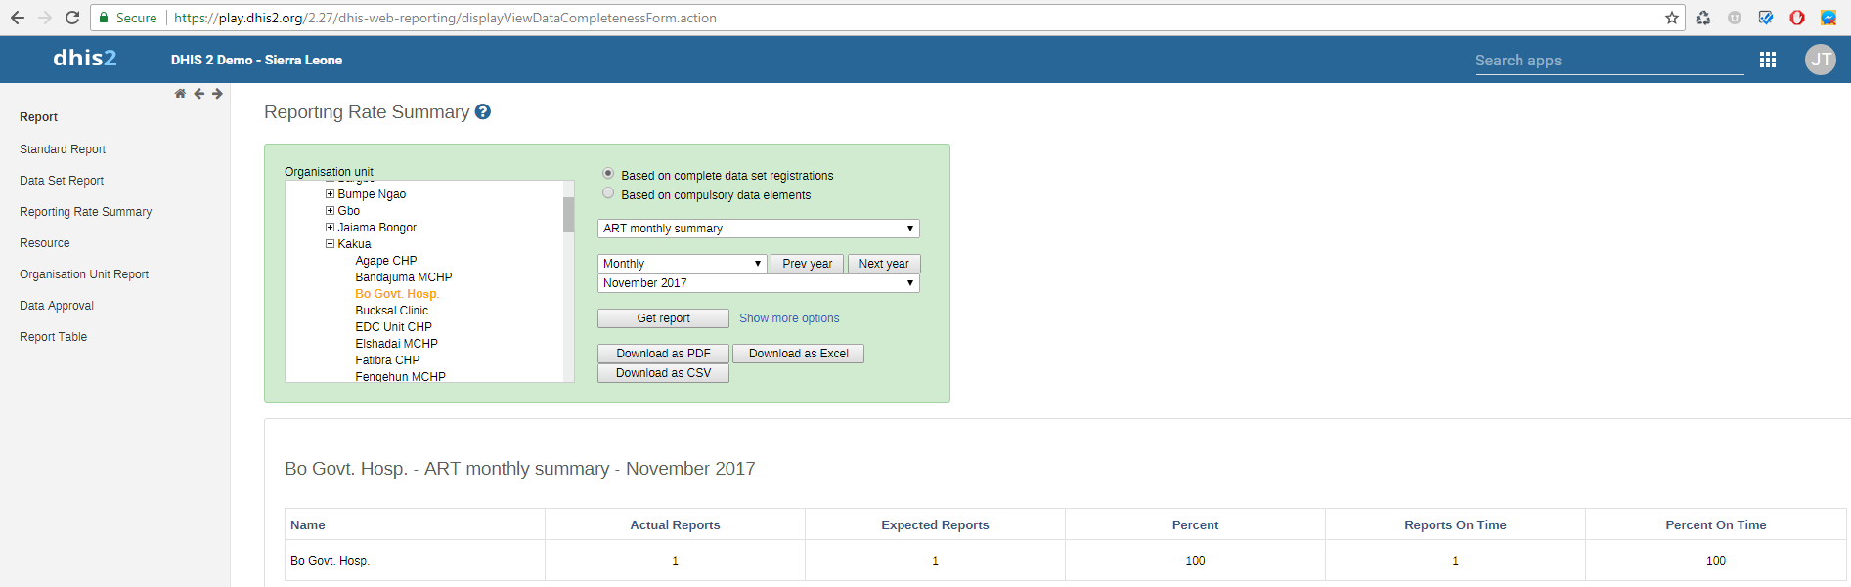
Task: Click Download as PDF button
Action: pos(663,354)
